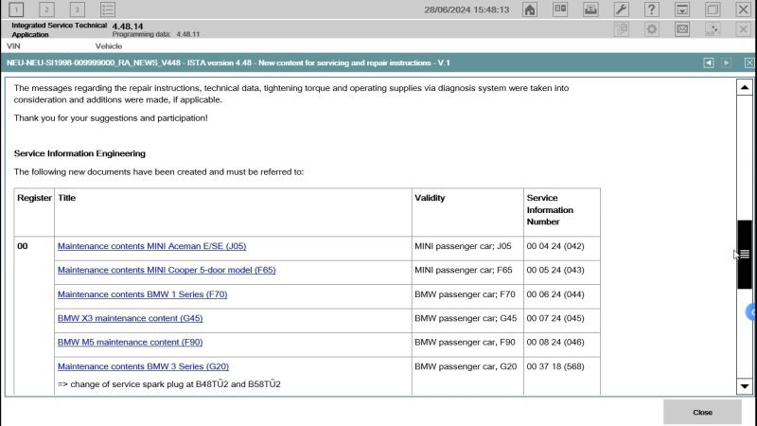Open Maintenance contents MINI Aceman E/SE (J05)
757x426 pixels.
tap(151, 246)
